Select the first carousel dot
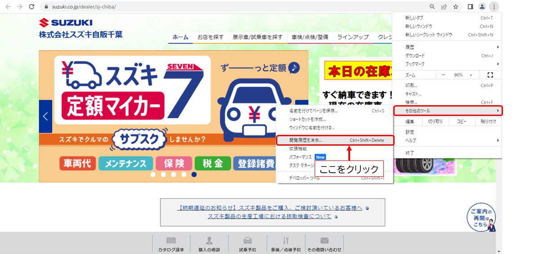Screen dimensions: 547x254 click(153, 174)
